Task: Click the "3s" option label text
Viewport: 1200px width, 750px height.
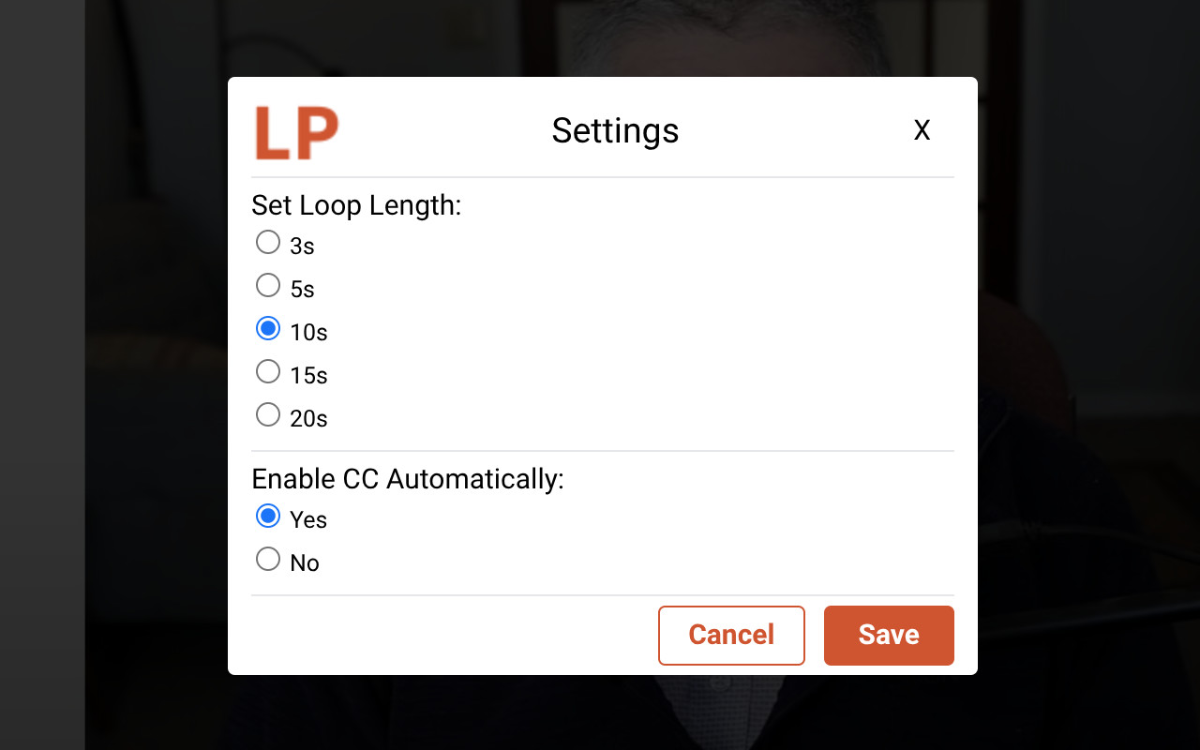Action: point(302,247)
